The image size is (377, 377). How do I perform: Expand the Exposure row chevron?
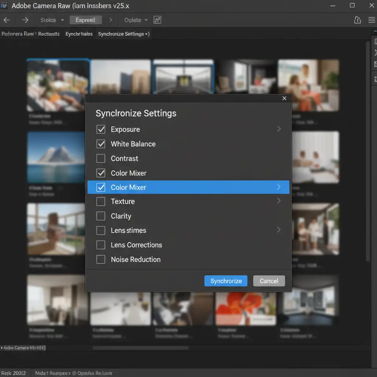[279, 129]
